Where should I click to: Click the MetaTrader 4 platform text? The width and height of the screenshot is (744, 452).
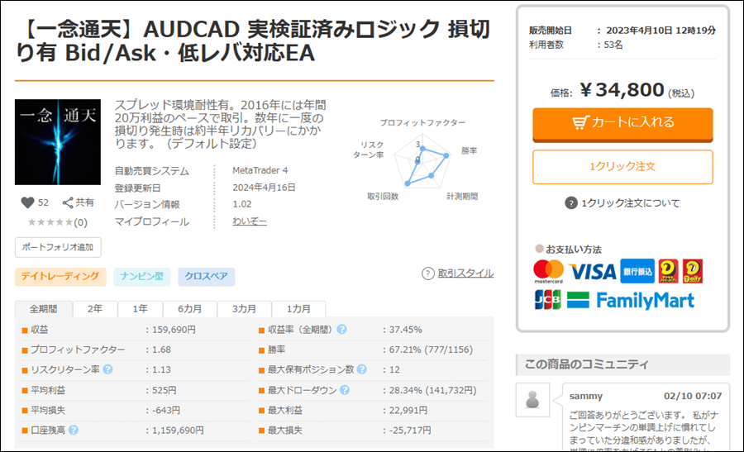coord(260,170)
